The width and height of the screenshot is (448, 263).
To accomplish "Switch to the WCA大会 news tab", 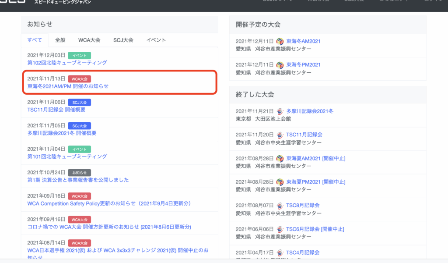I will (x=89, y=40).
